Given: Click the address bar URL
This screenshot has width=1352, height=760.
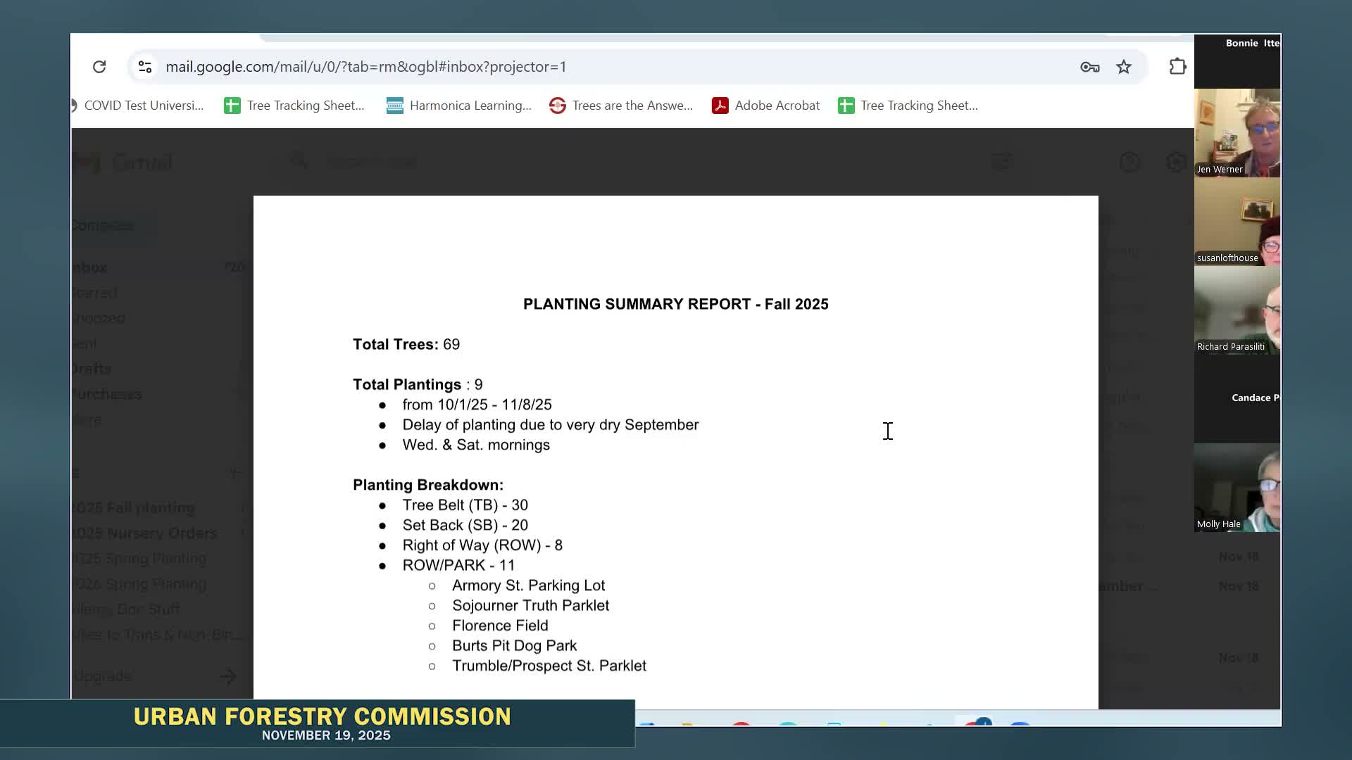Looking at the screenshot, I should (x=366, y=67).
